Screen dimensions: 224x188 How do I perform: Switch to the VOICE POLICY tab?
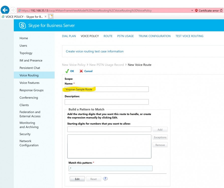point(90,36)
